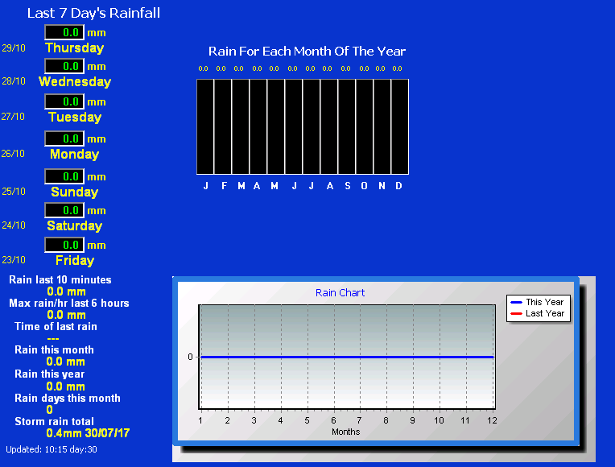Click 'Time of last rain' label
This screenshot has width=615, height=467.
56,327
